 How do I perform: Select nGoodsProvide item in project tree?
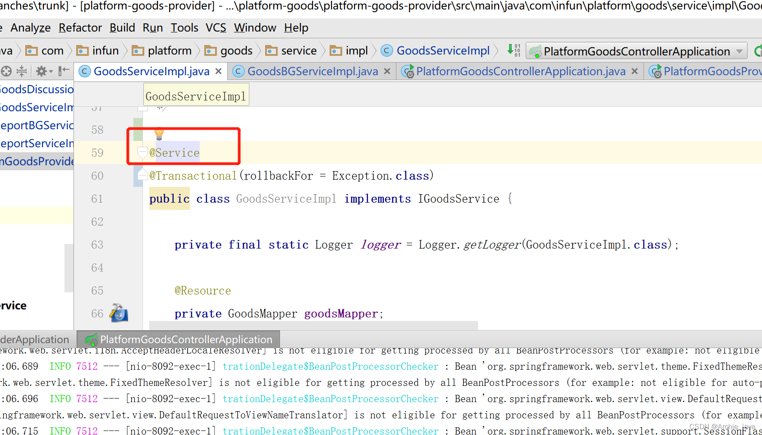37,161
